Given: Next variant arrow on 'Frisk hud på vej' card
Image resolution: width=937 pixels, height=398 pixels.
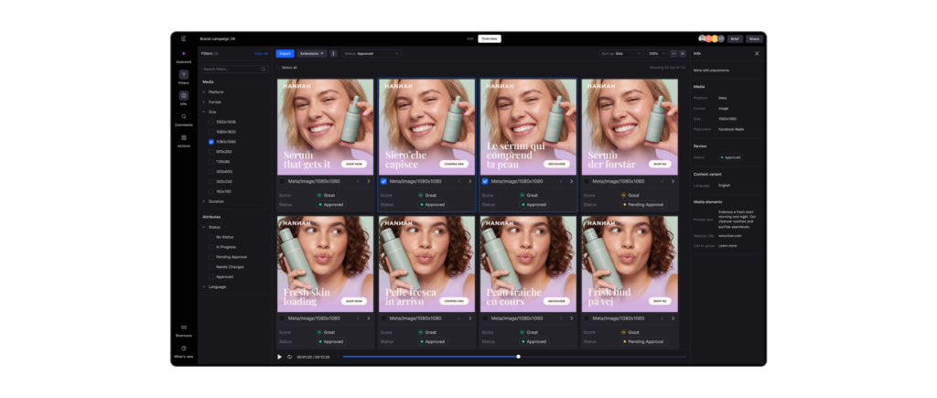Looking at the screenshot, I should pyautogui.click(x=673, y=318).
